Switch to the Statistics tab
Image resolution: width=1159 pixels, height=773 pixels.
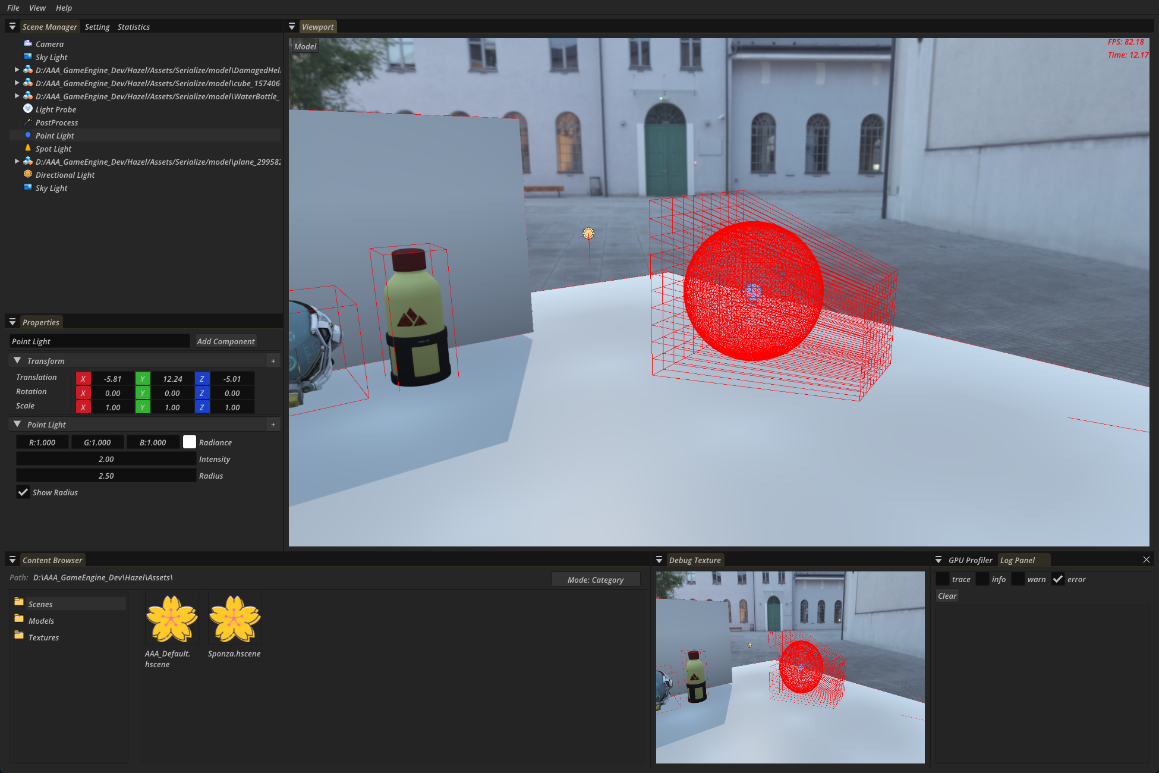tap(133, 27)
